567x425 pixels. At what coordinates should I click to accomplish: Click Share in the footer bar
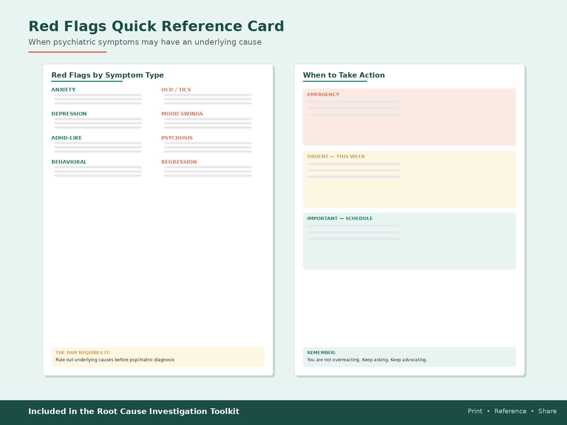pyautogui.click(x=547, y=411)
